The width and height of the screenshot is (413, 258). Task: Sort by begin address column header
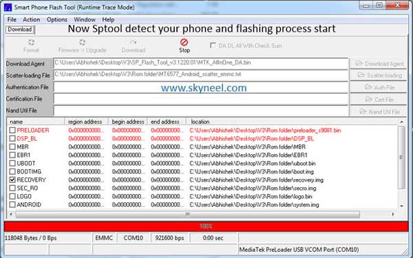click(128, 122)
